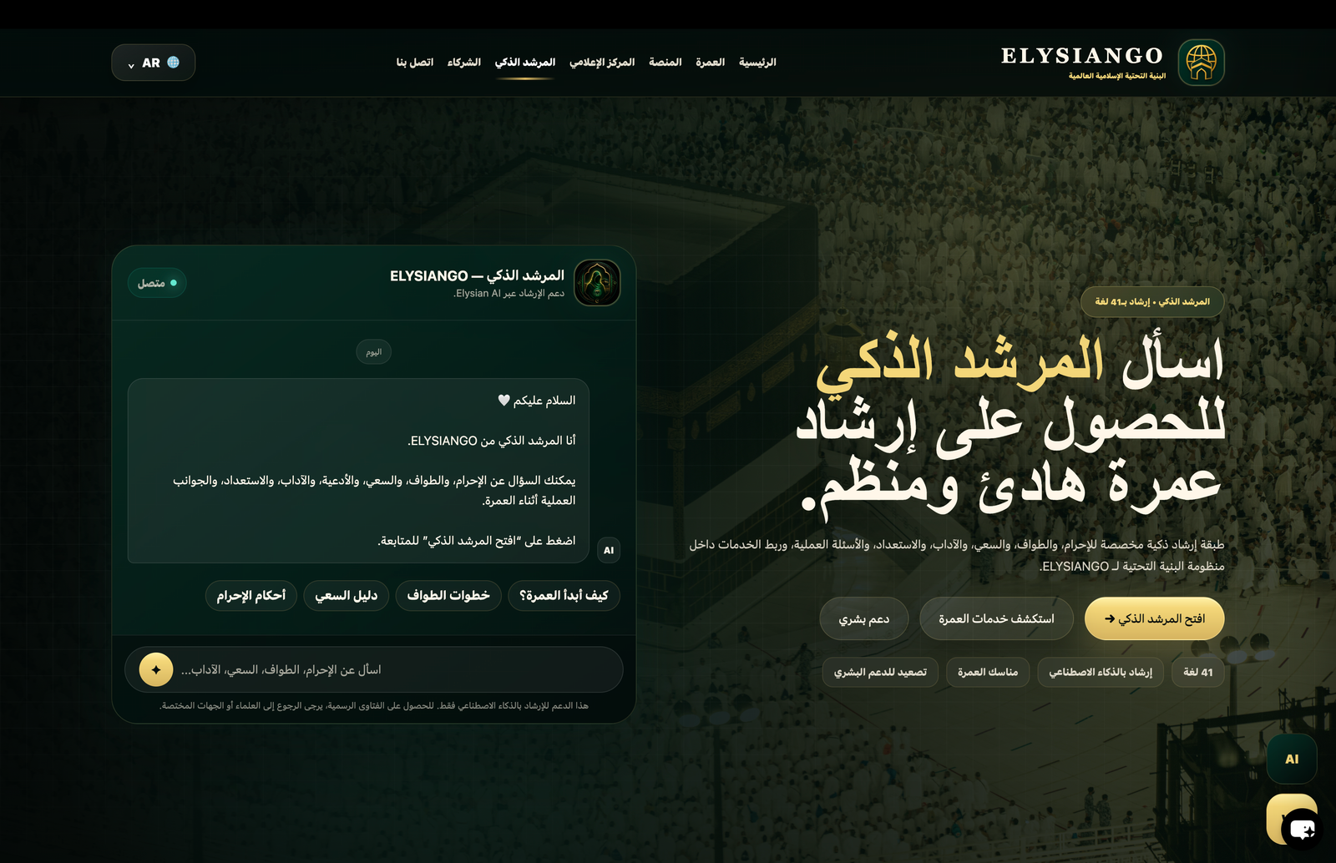This screenshot has height=863, width=1336.
Task: Click the ELYSIANGO mosque logo icon
Action: point(1201,63)
